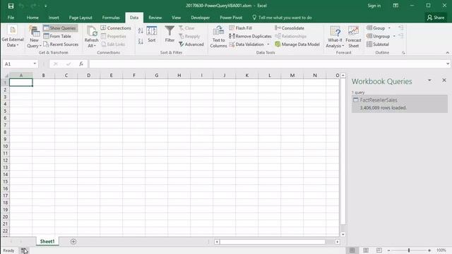Click Consolidate in Data Tools
452x254 pixels.
point(290,28)
